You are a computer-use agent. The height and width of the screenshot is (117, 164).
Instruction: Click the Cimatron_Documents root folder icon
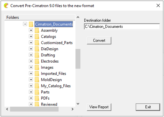click(31, 24)
